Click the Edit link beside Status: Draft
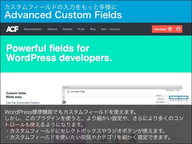Screen dimensions: 192x144 pos(164,102)
